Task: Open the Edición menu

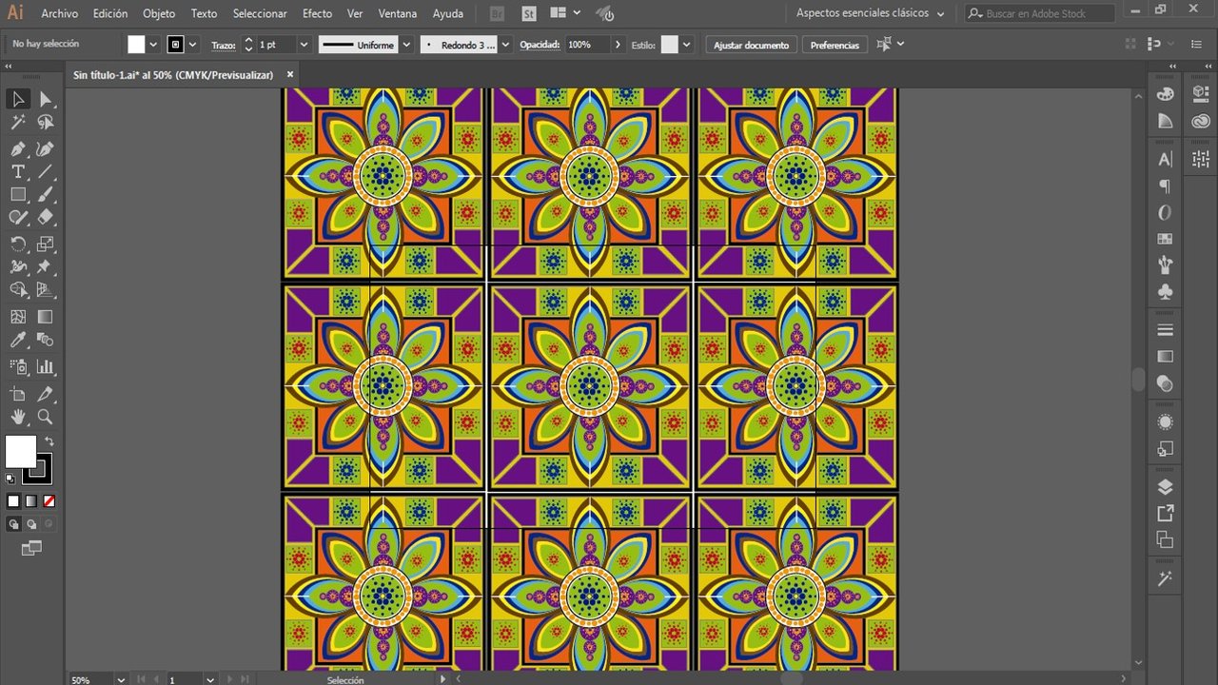Action: 110,13
